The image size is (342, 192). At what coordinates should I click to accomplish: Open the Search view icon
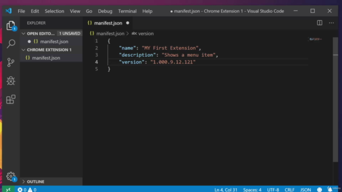11,44
